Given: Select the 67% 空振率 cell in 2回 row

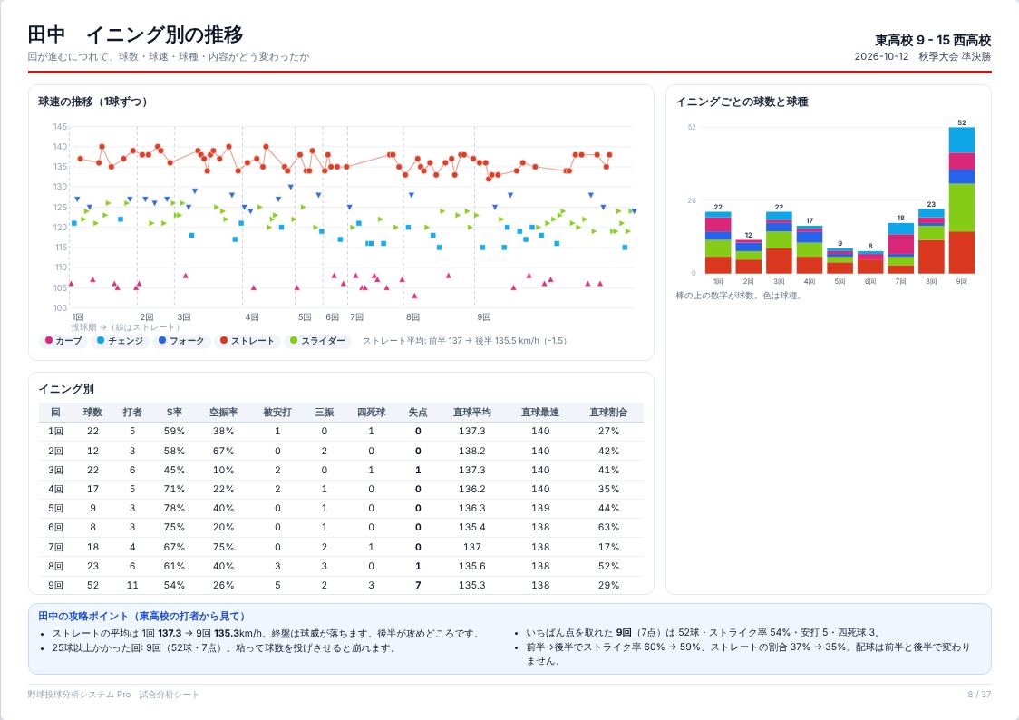Looking at the screenshot, I should [223, 451].
